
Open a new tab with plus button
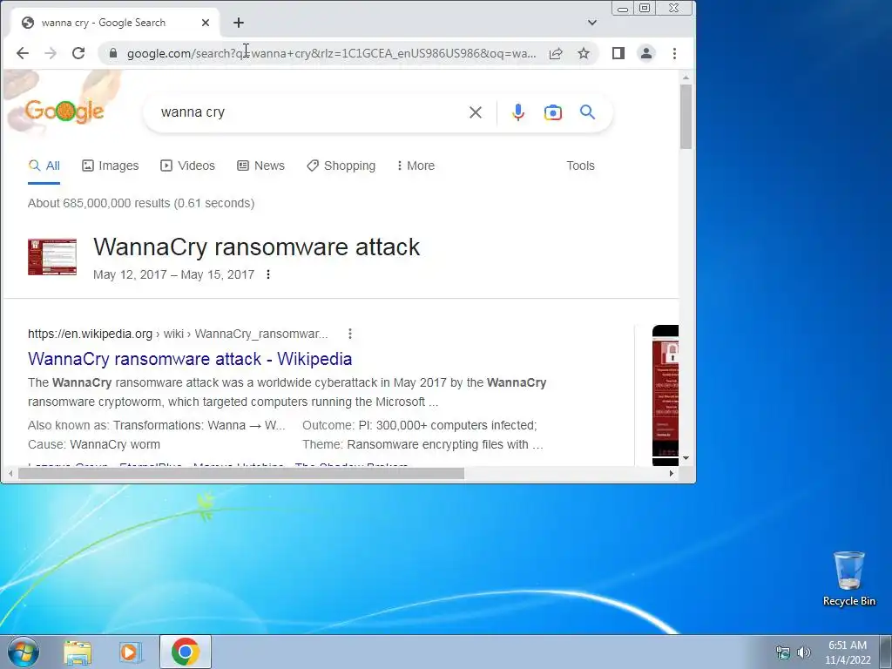coord(239,23)
